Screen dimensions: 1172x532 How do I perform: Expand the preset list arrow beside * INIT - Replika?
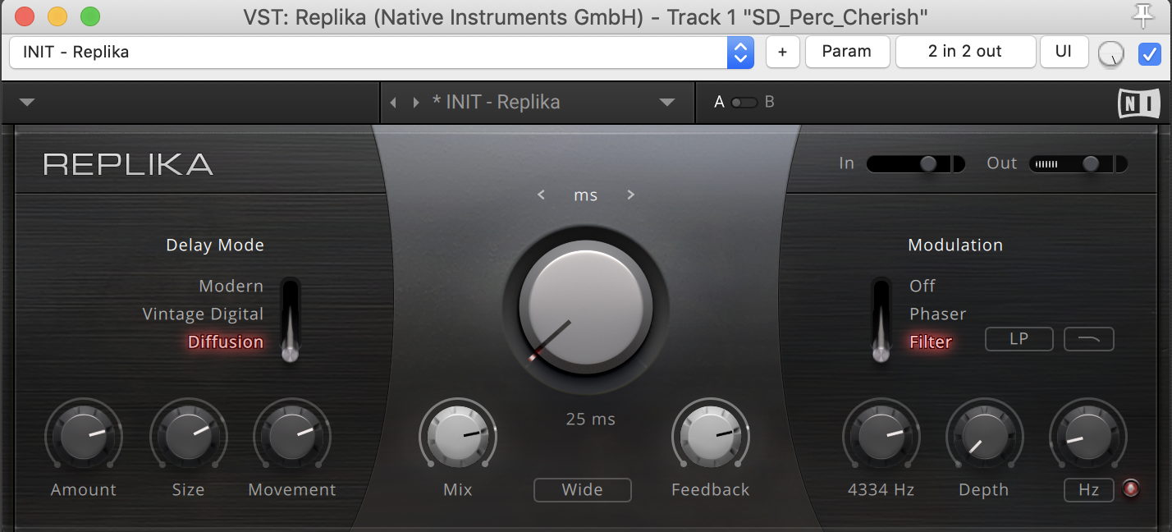pyautogui.click(x=666, y=103)
